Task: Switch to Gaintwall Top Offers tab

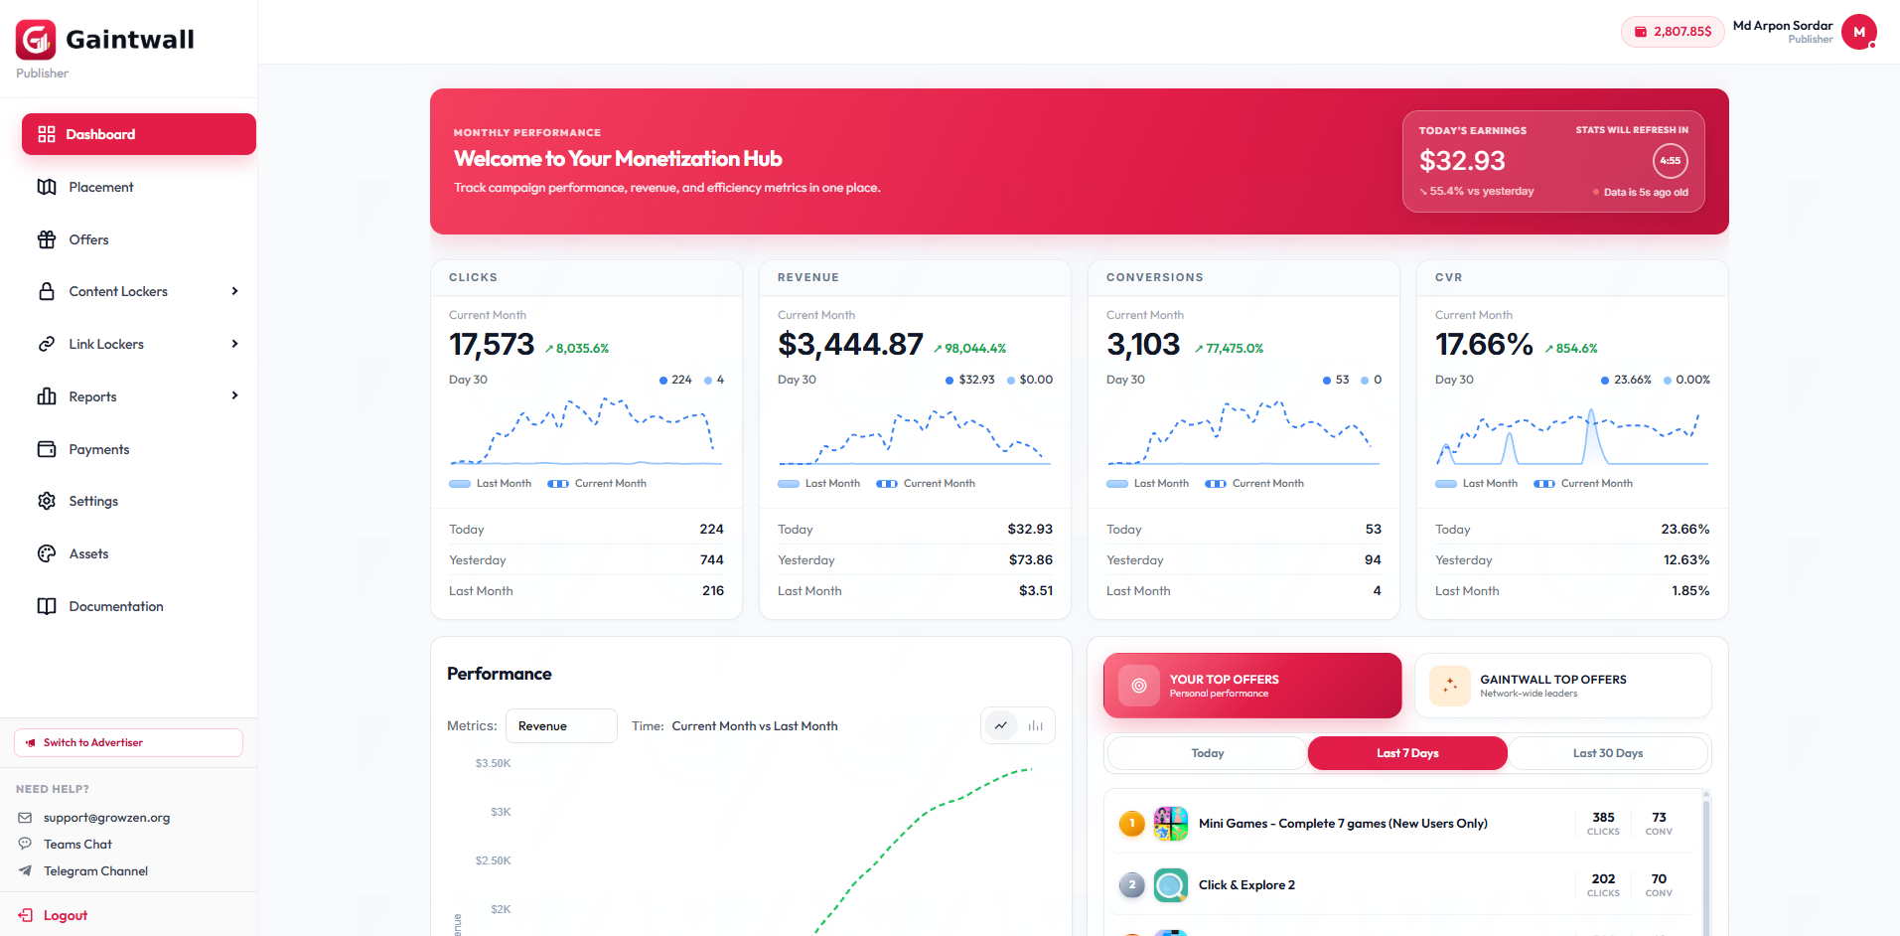Action: [x=1563, y=686]
